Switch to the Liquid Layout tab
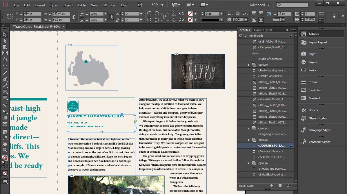 coord(263,30)
